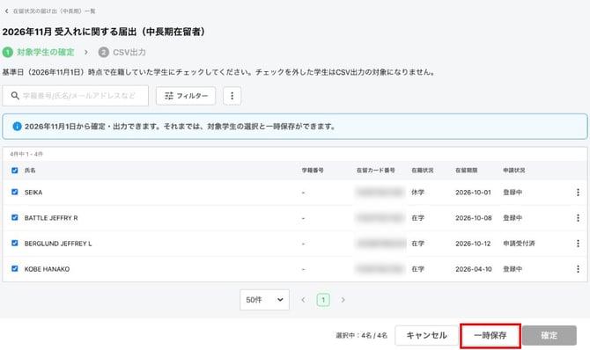Open row menu for BERGLUND JEFFREY L

click(578, 244)
